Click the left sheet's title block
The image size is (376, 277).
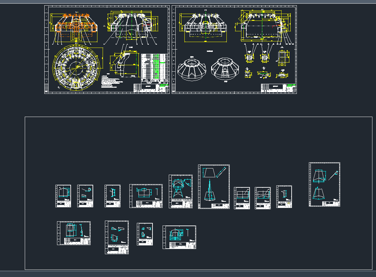pyautogui.click(x=151, y=88)
